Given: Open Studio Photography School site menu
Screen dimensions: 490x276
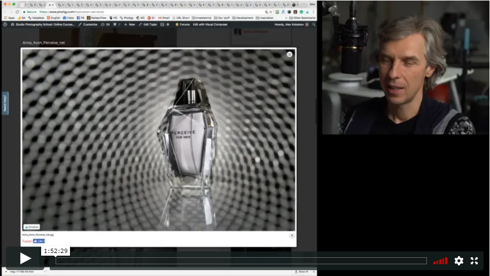Looking at the screenshot, I should pos(43,25).
